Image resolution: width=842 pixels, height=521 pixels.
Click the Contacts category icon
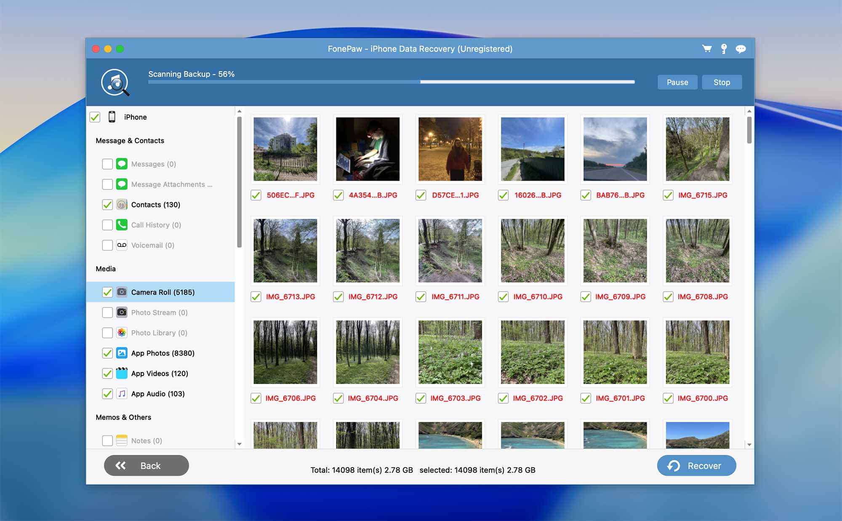point(122,205)
